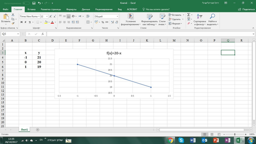Open the Вставка ribbon tab
This screenshot has height=144, width=256.
tap(32, 9)
